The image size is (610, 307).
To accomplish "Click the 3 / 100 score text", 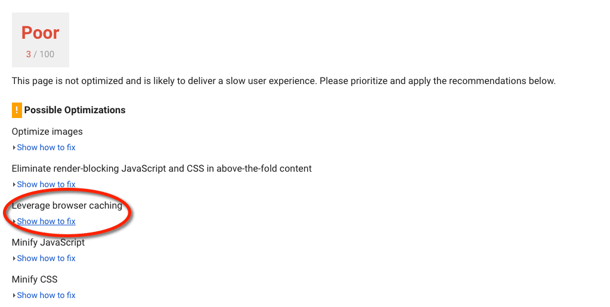I will click(x=40, y=54).
